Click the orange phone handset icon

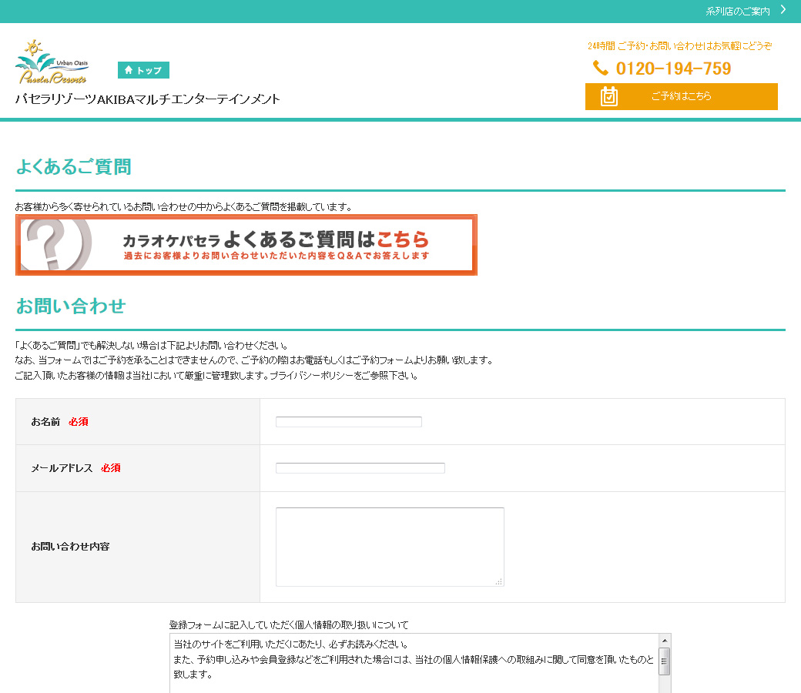point(601,69)
